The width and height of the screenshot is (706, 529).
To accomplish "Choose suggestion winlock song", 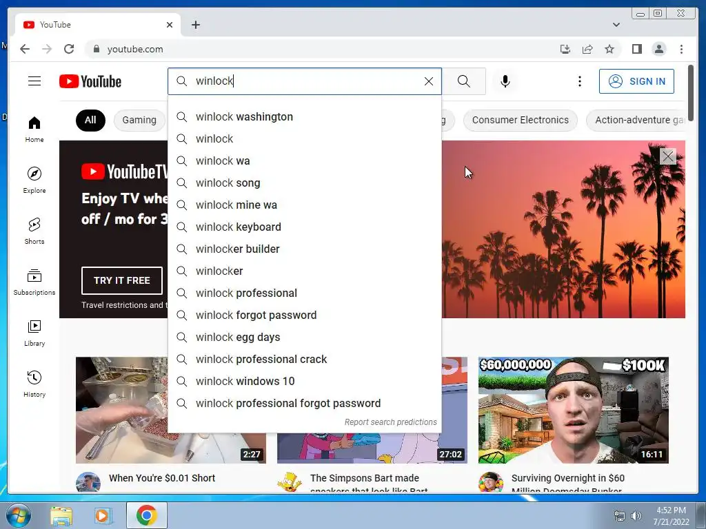I will [304, 183].
